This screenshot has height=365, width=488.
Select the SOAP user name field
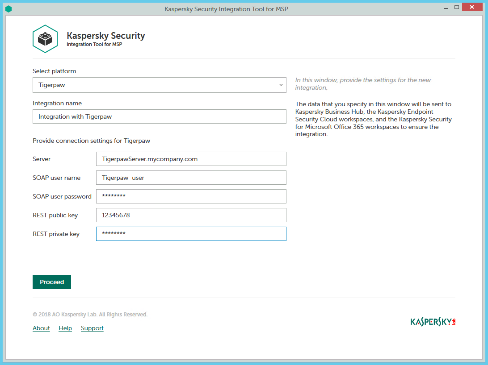191,178
